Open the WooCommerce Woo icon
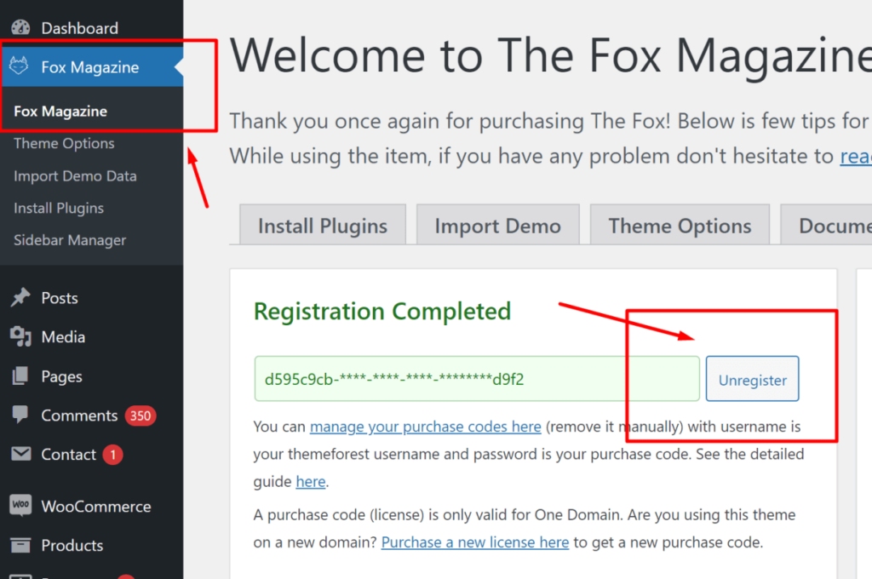 pos(20,505)
